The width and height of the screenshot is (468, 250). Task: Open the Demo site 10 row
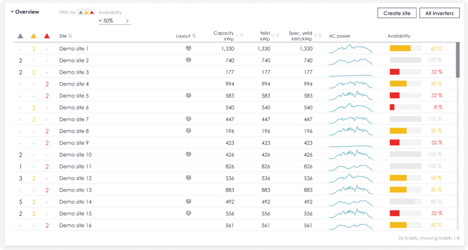(x=235, y=154)
